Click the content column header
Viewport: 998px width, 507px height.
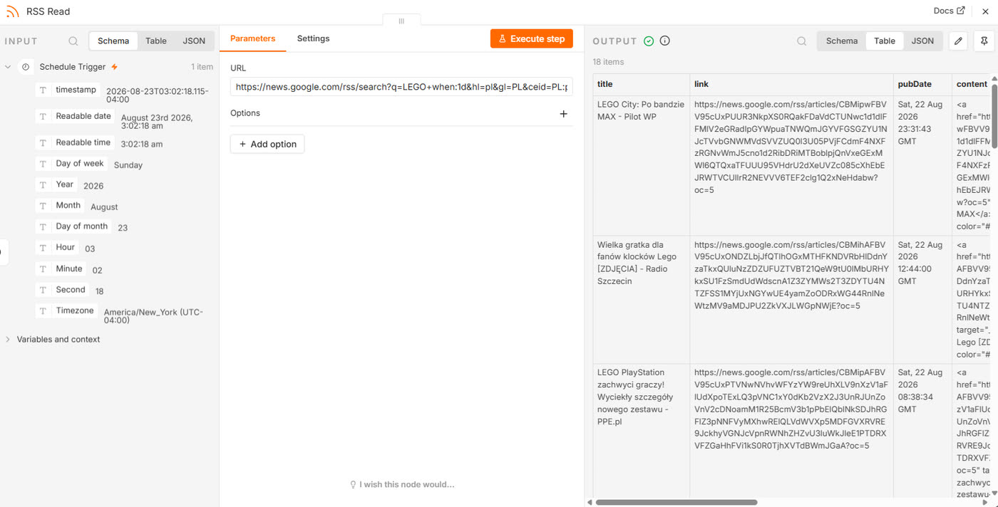pos(972,84)
